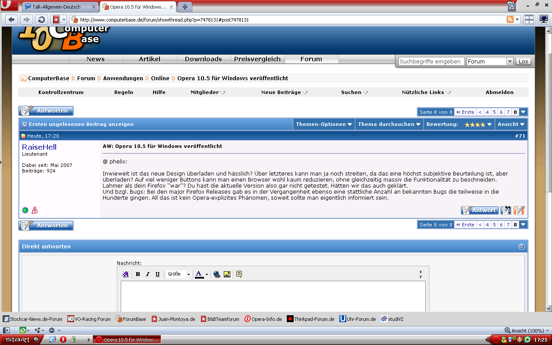Toggle bold formatting in reply editor

(138, 274)
